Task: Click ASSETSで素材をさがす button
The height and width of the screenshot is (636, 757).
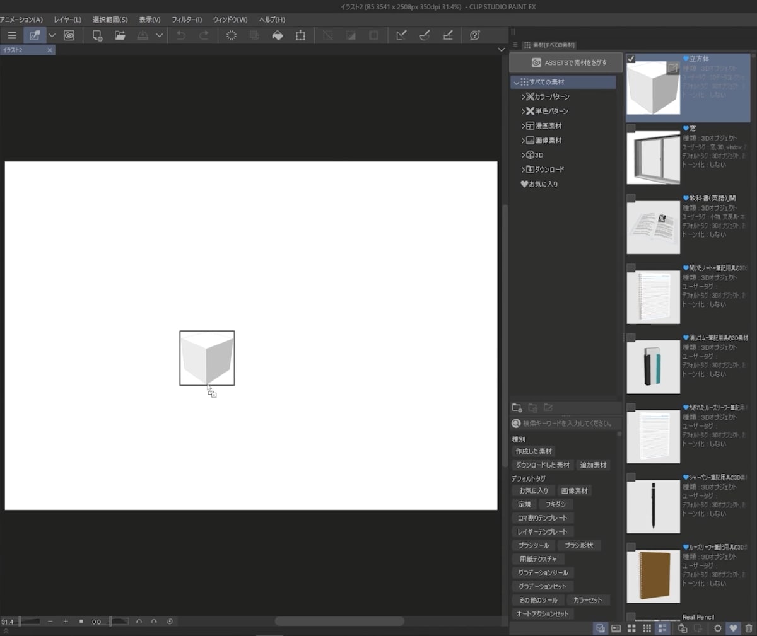Action: click(x=566, y=62)
